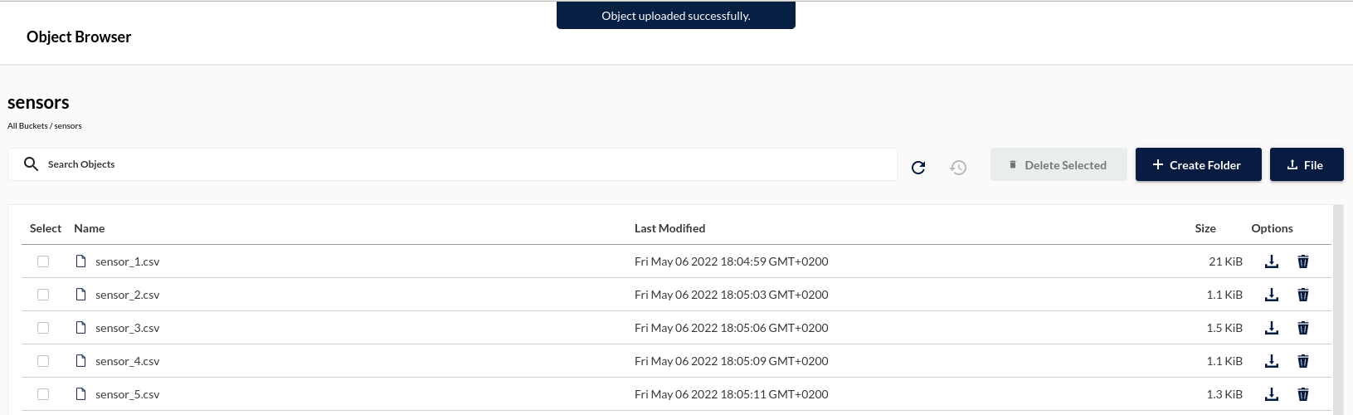Image resolution: width=1353 pixels, height=415 pixels.
Task: Delete sensor_5.csv with its trash icon
Action: tap(1303, 394)
